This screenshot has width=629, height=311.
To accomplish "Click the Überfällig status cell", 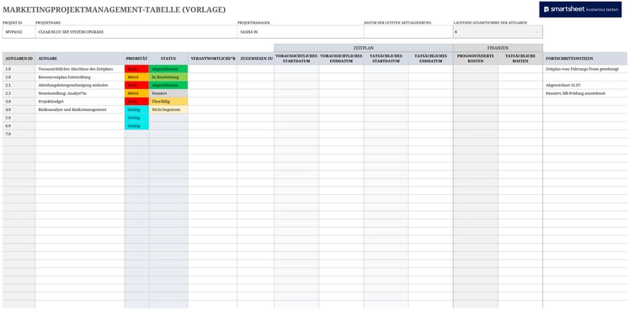I will tap(168, 101).
